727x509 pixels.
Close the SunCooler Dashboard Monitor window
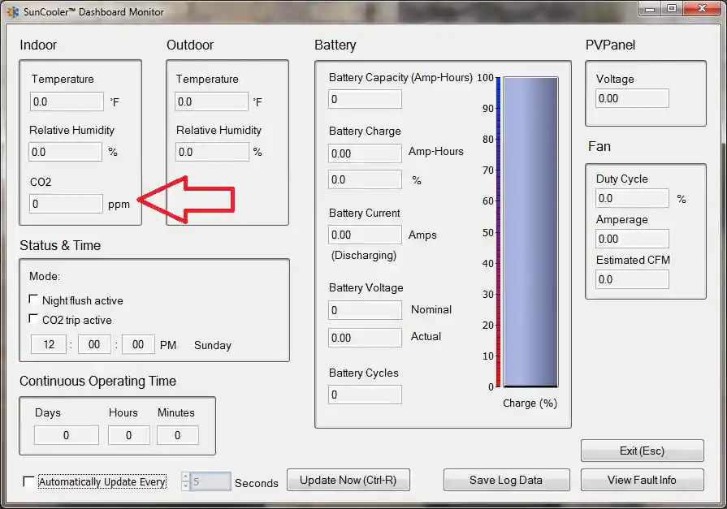[x=702, y=9]
